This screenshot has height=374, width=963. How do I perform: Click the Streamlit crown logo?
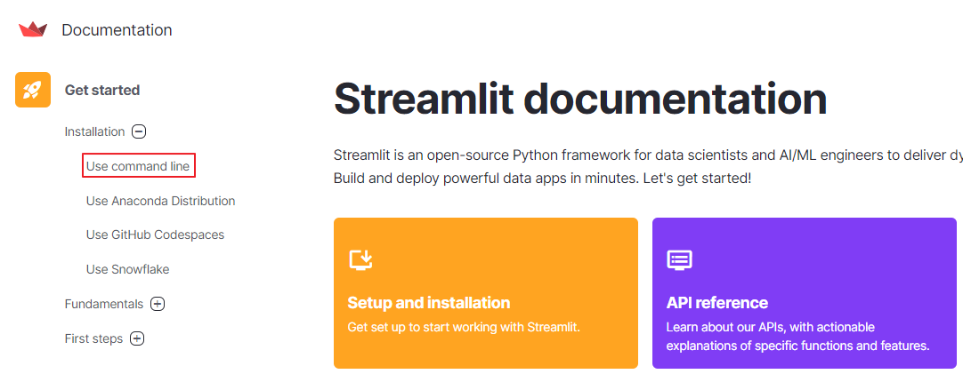pos(33,29)
